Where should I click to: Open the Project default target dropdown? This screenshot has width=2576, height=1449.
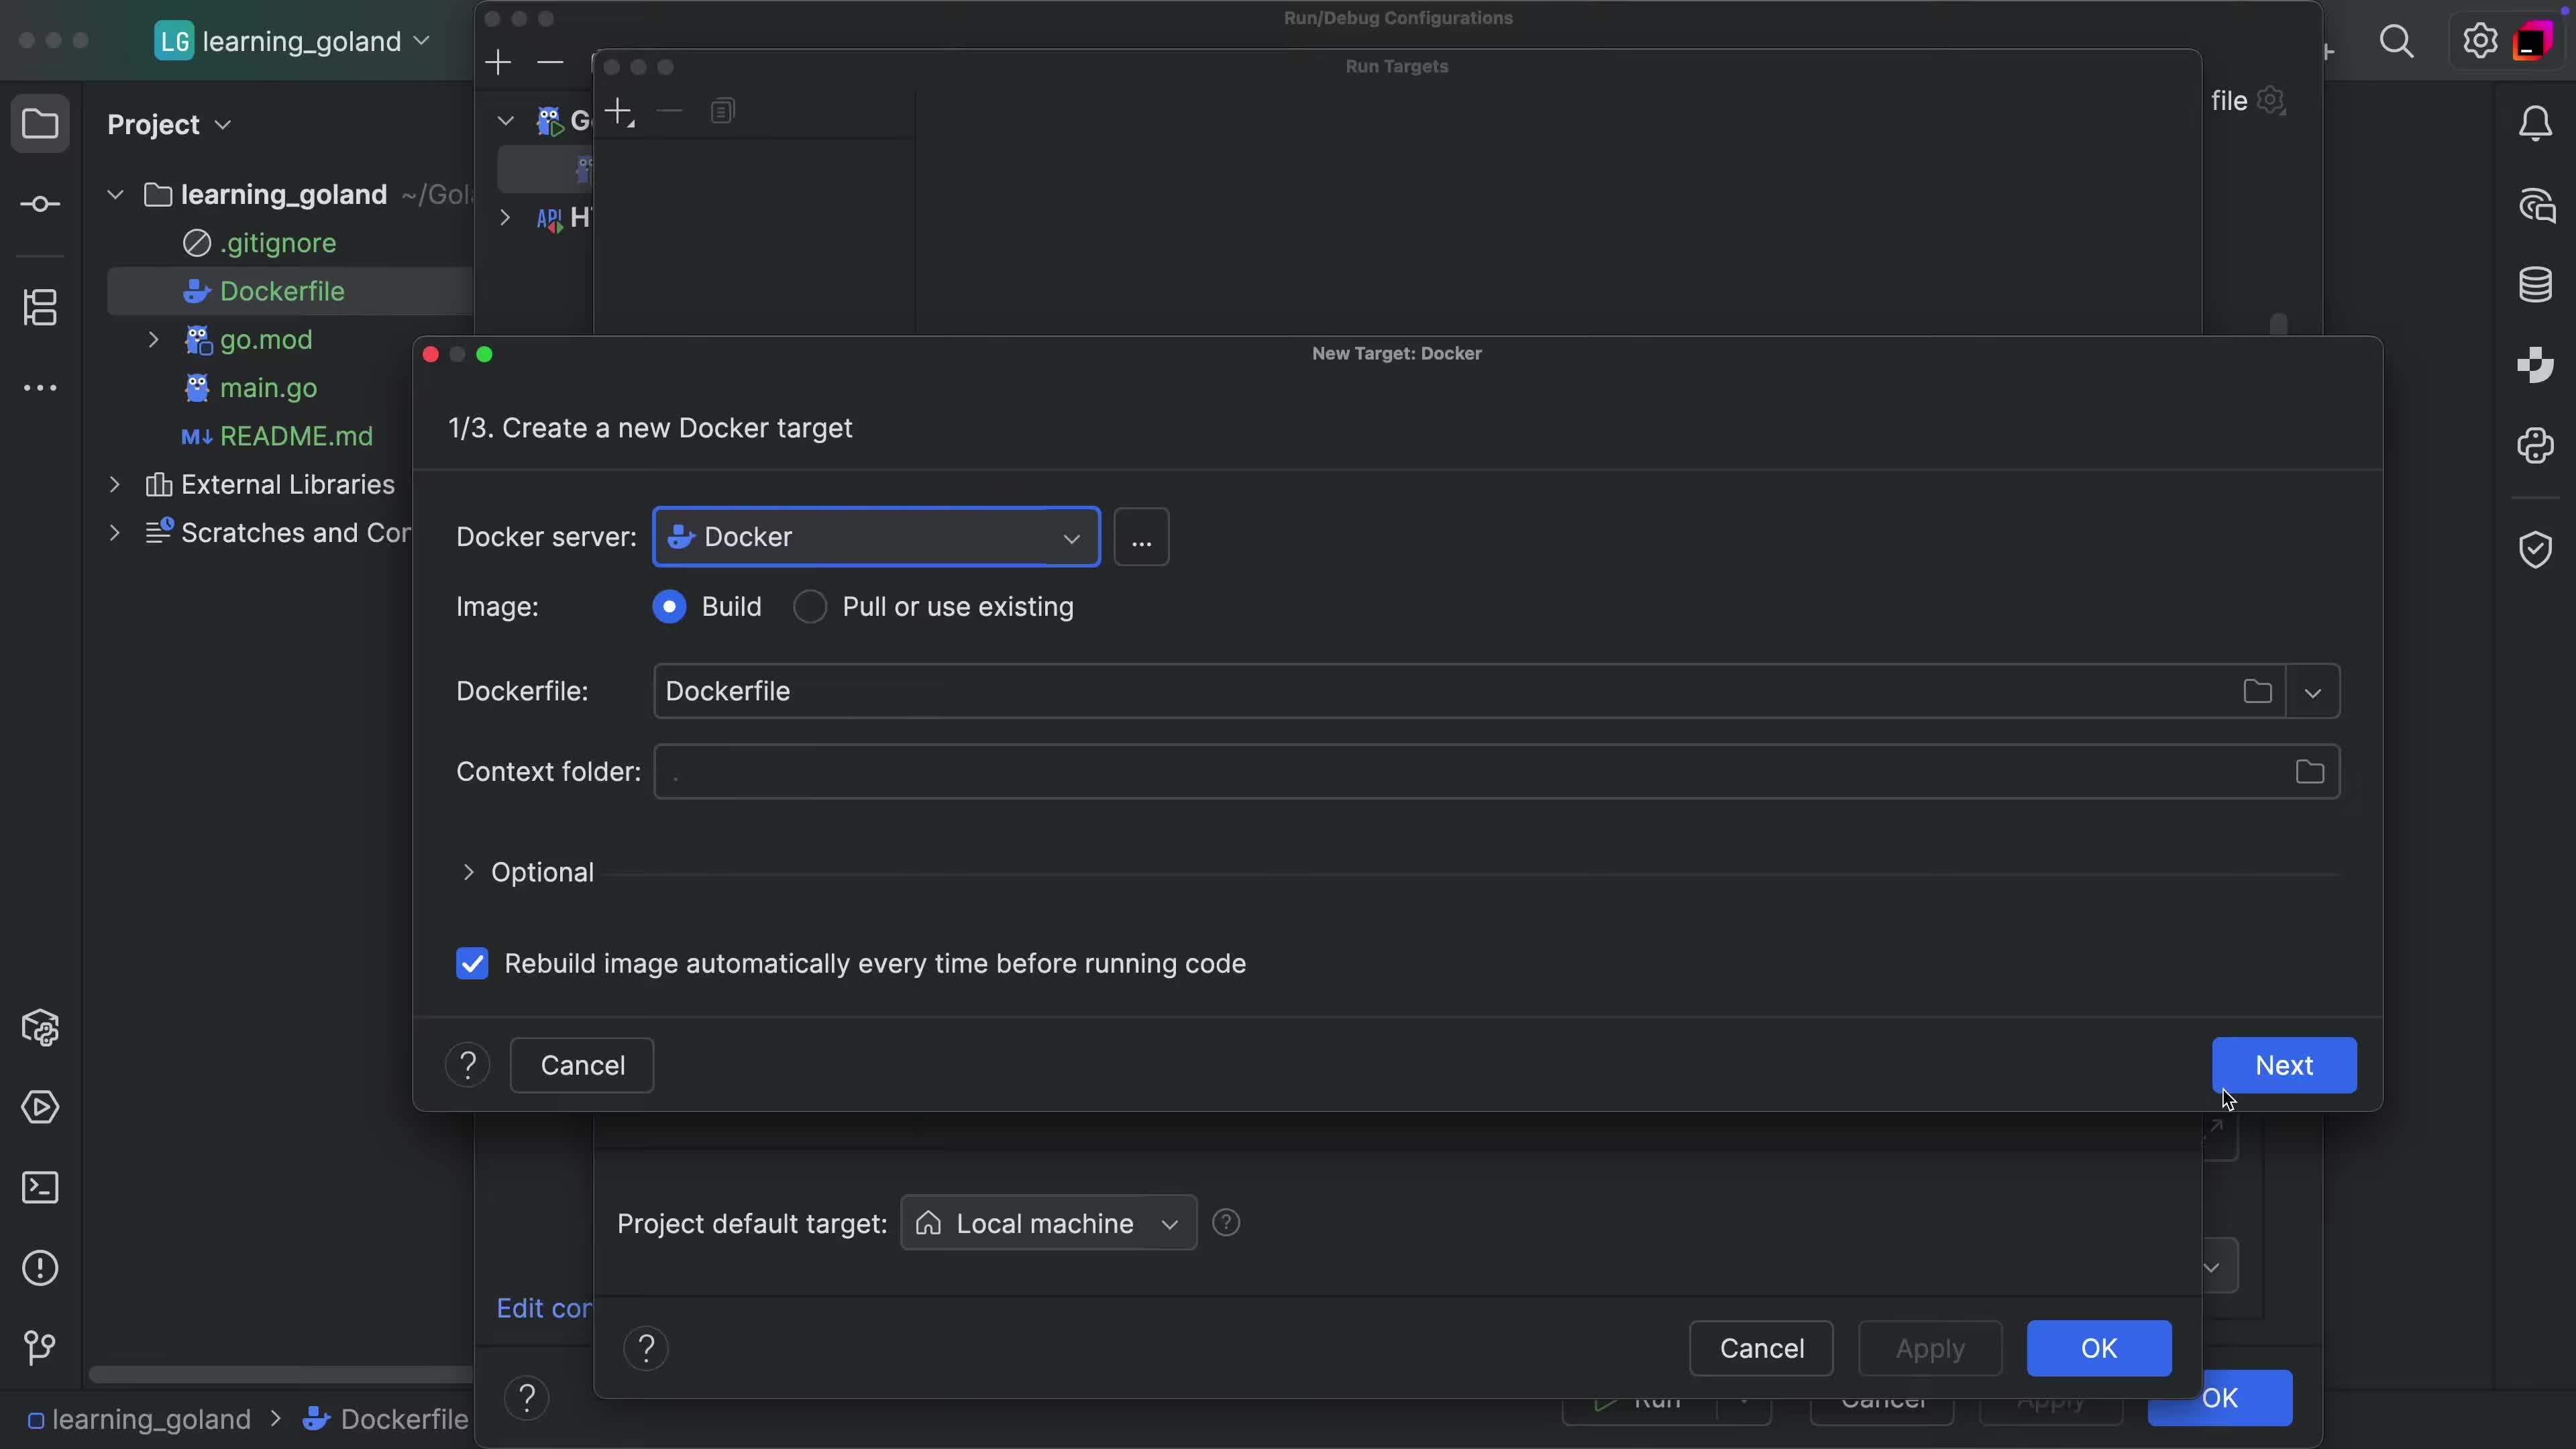(1046, 1222)
